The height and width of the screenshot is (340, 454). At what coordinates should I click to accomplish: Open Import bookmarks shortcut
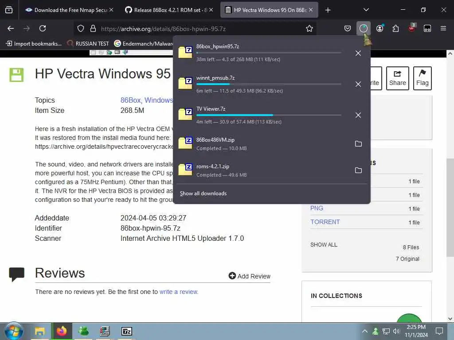tap(34, 44)
